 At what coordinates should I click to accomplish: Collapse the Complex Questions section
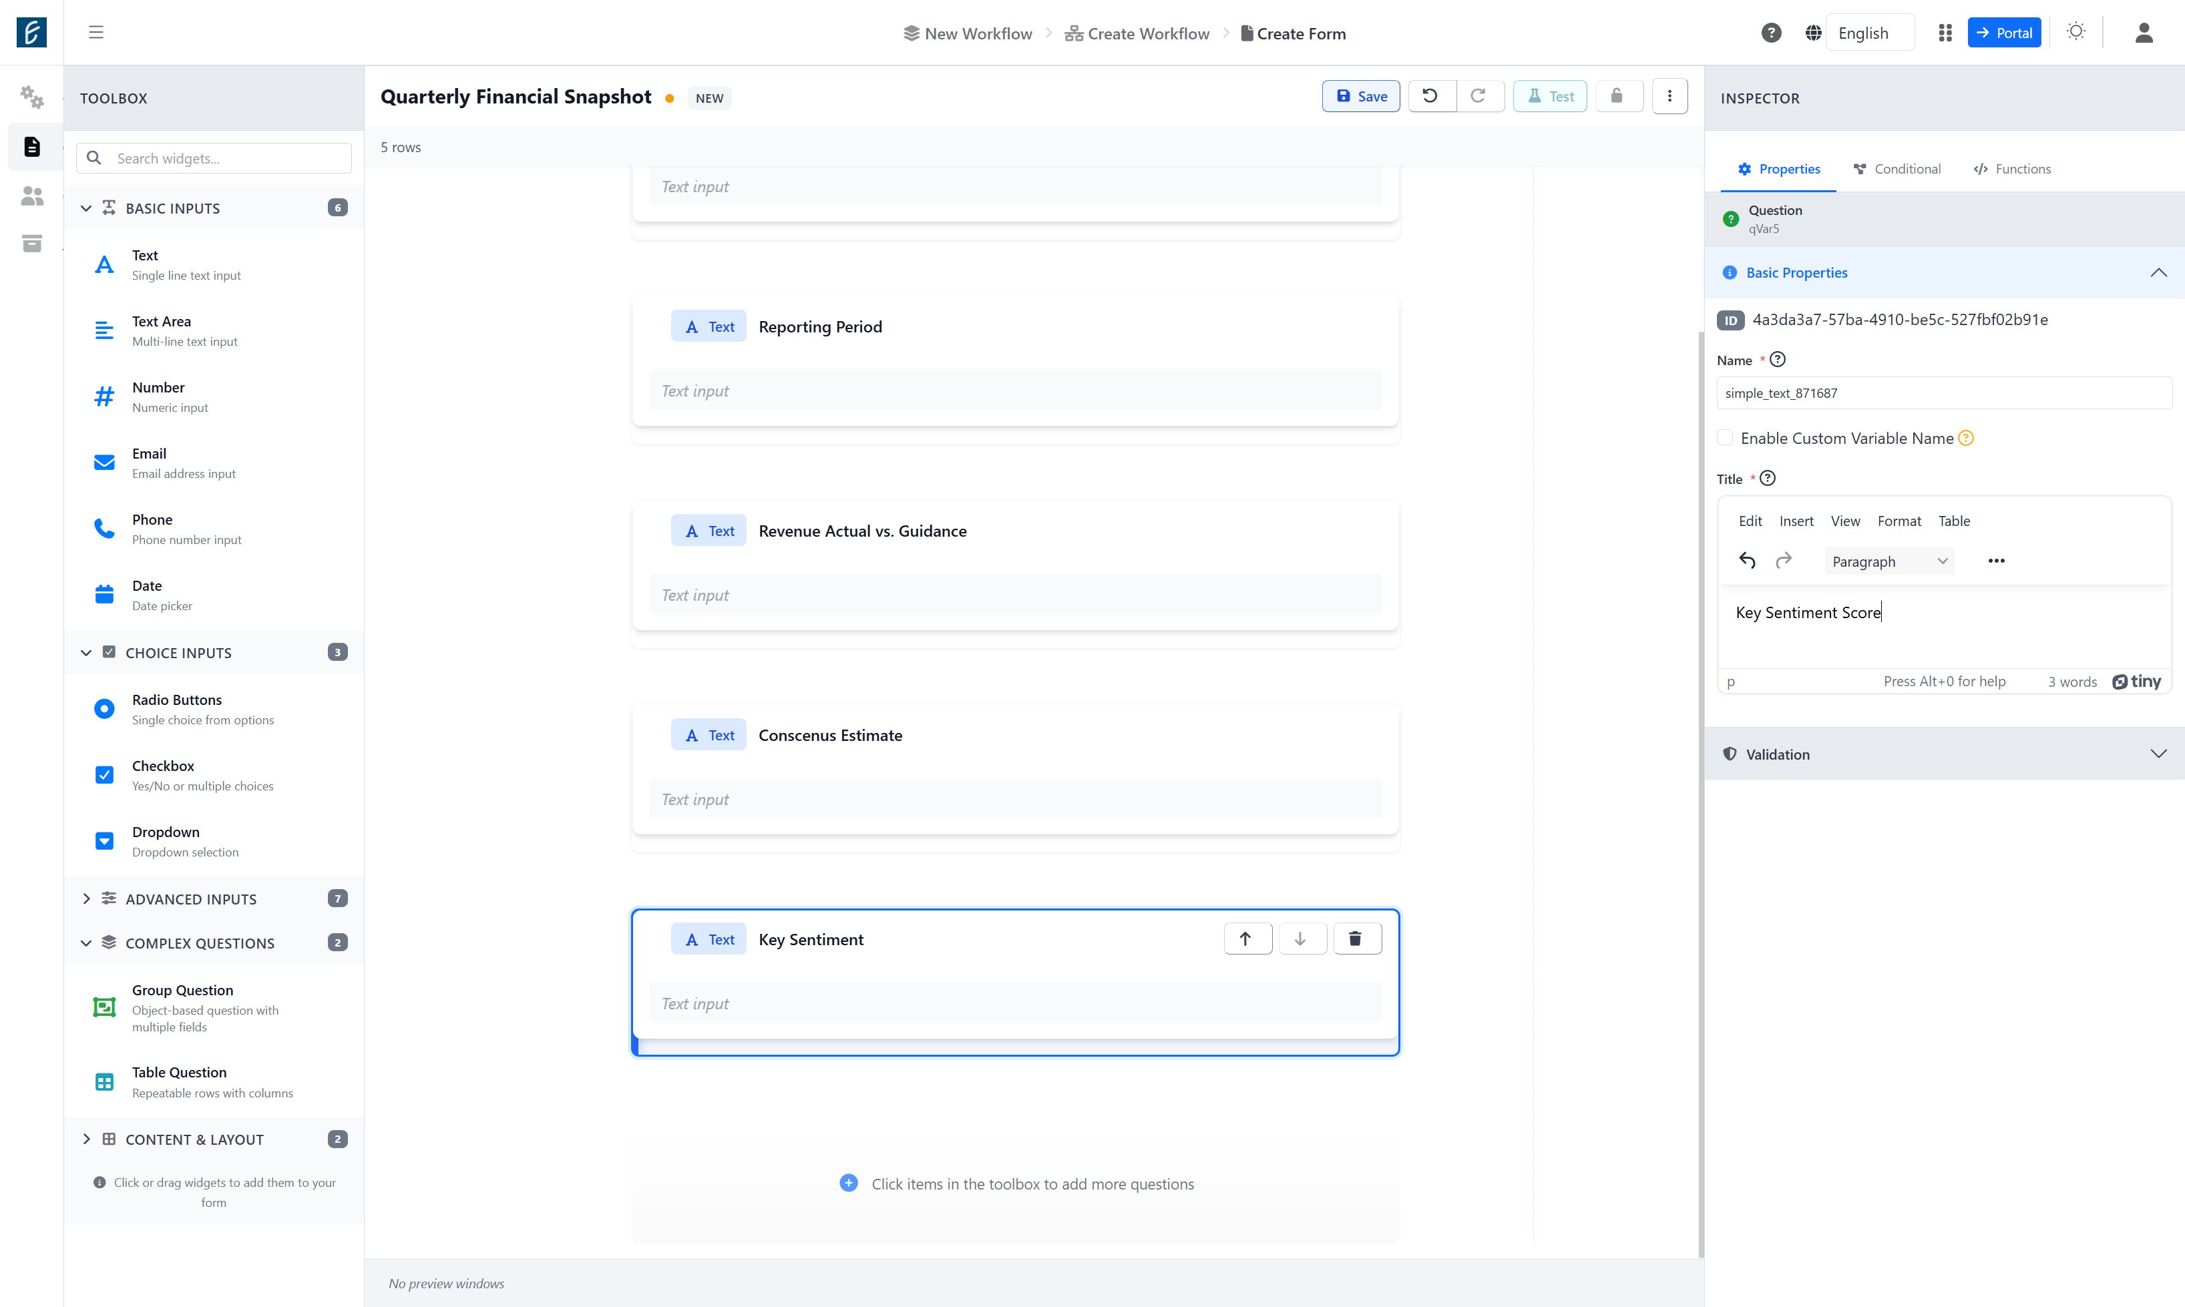point(214,943)
